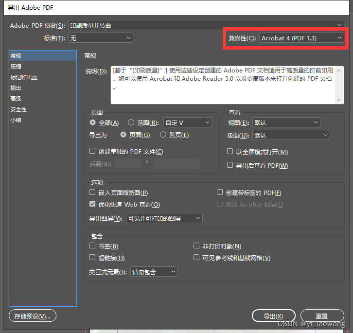
Task: Enable 可见参考线和基线网格 checkbox
Action: coord(196,257)
